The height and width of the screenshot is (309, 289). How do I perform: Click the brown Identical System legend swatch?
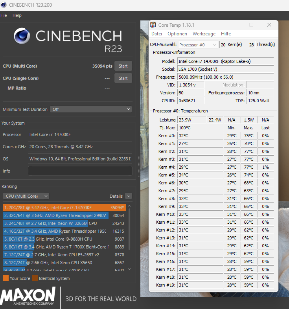click(x=35, y=278)
